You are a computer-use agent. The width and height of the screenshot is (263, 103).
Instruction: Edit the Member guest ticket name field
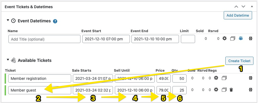point(40,90)
